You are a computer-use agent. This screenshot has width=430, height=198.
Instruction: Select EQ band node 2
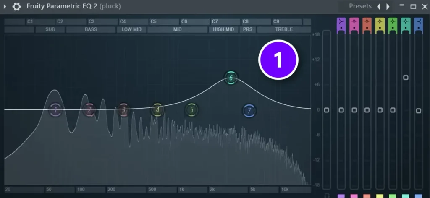[89, 110]
